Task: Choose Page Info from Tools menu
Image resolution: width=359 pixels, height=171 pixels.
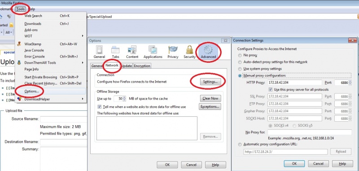Action: 31,69
